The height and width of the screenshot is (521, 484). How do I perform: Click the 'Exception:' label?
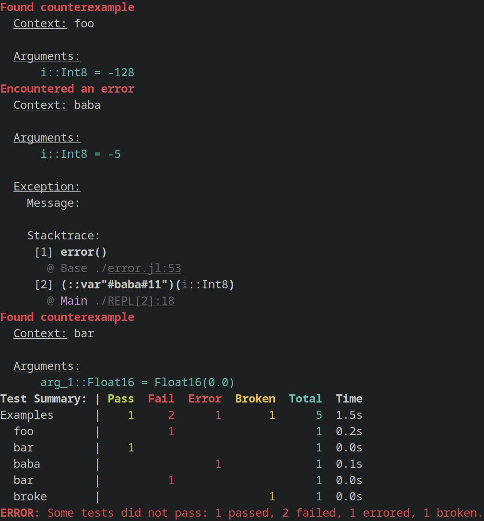click(47, 187)
